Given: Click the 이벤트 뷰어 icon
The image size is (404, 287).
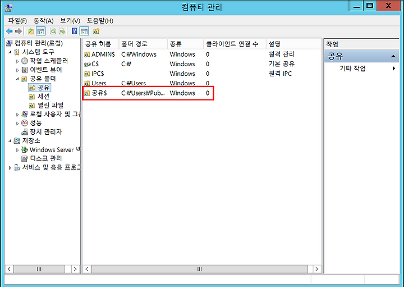Looking at the screenshot, I should pos(25,70).
